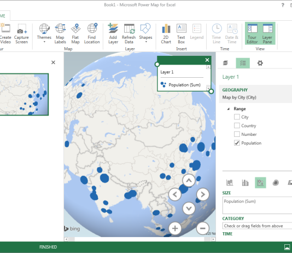This screenshot has height=253, width=292.
Task: Open the Find Location tool
Action: [92, 33]
